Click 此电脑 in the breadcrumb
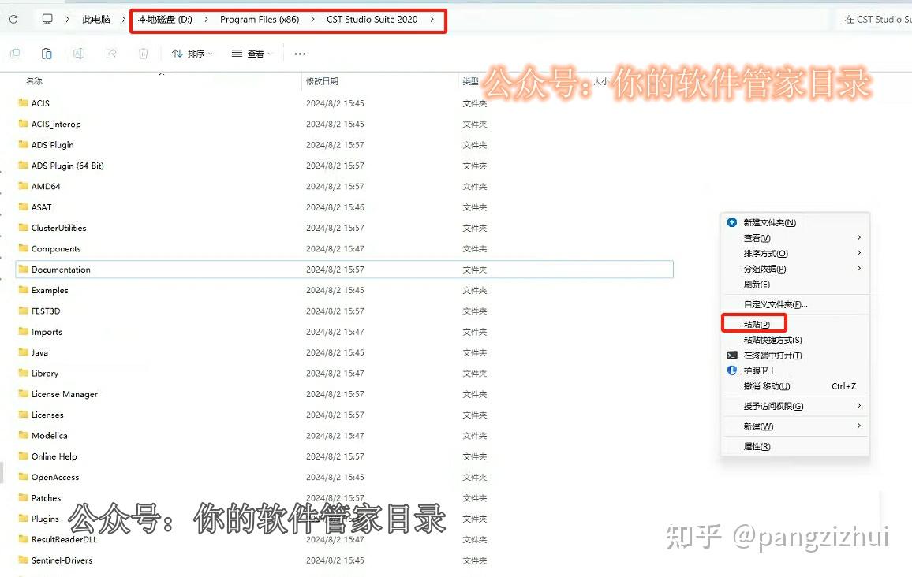The image size is (912, 577). tap(96, 19)
